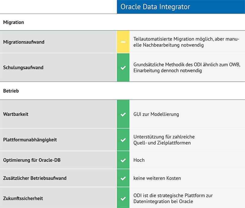Click the checkmark for Zusätzlicher Betriebsaufwand
Screen dimensions: 245x208
coord(123,178)
